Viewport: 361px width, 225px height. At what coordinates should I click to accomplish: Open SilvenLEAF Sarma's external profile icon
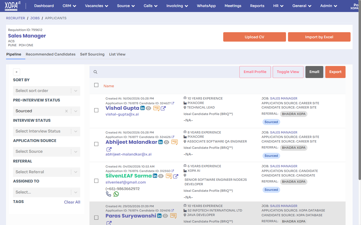176,176
